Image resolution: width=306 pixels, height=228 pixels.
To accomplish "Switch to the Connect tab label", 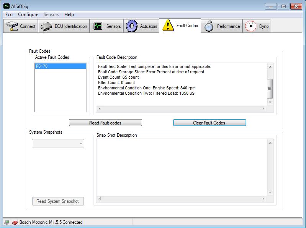I will (28, 26).
